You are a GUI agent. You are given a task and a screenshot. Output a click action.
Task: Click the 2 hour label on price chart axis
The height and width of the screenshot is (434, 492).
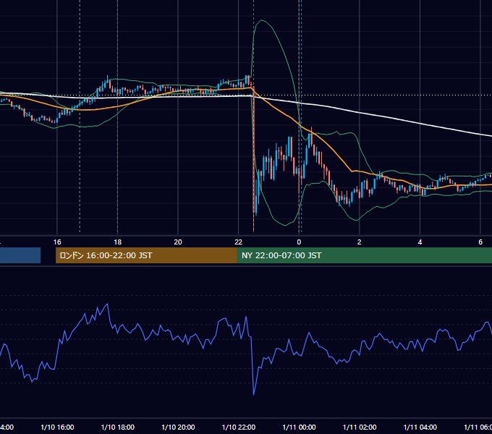[360, 242]
